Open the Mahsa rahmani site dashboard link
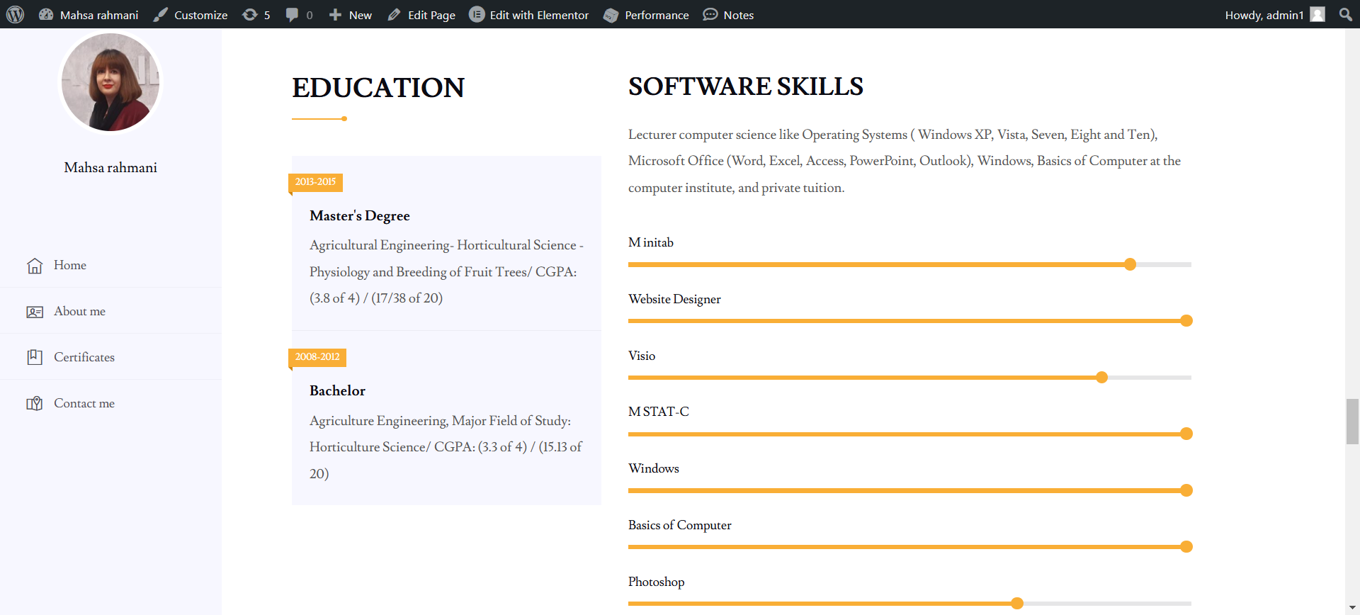The height and width of the screenshot is (615, 1360). 89,15
